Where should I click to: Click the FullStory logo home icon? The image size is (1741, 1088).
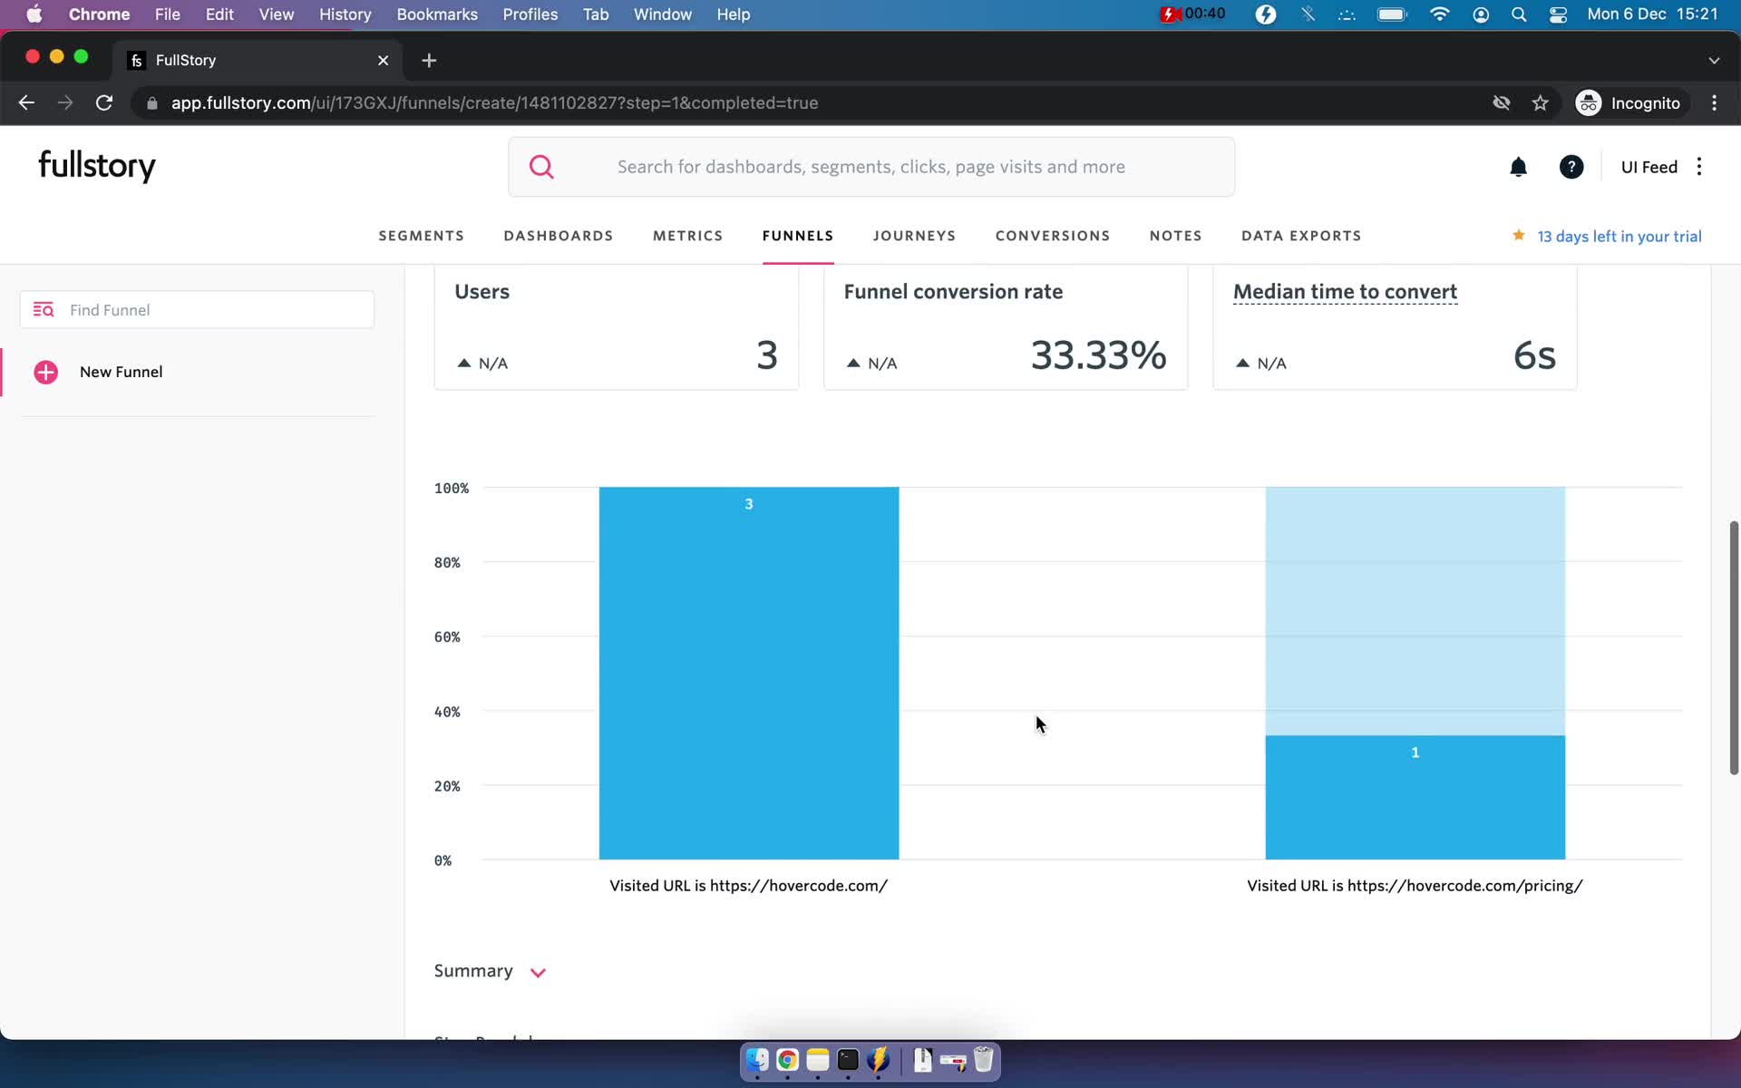[x=98, y=165]
